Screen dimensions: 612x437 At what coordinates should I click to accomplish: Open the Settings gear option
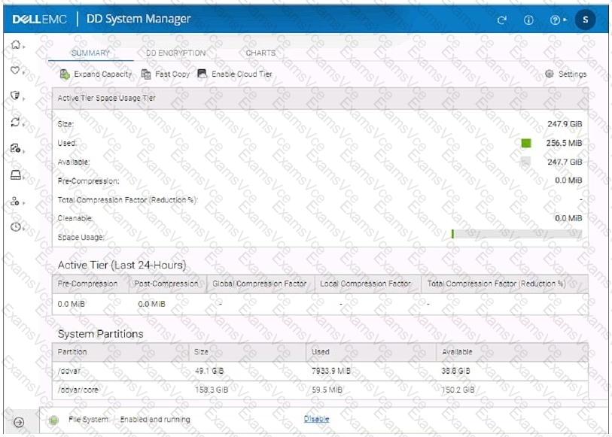(x=566, y=74)
